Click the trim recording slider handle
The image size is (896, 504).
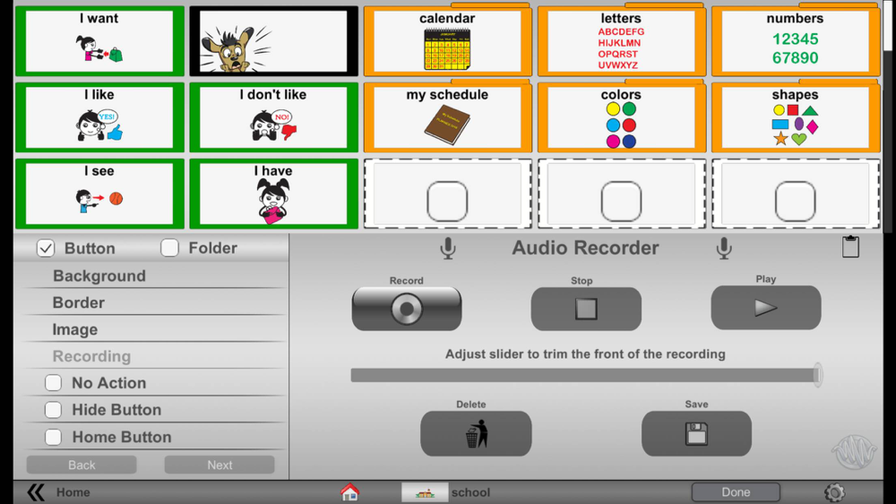(x=818, y=375)
